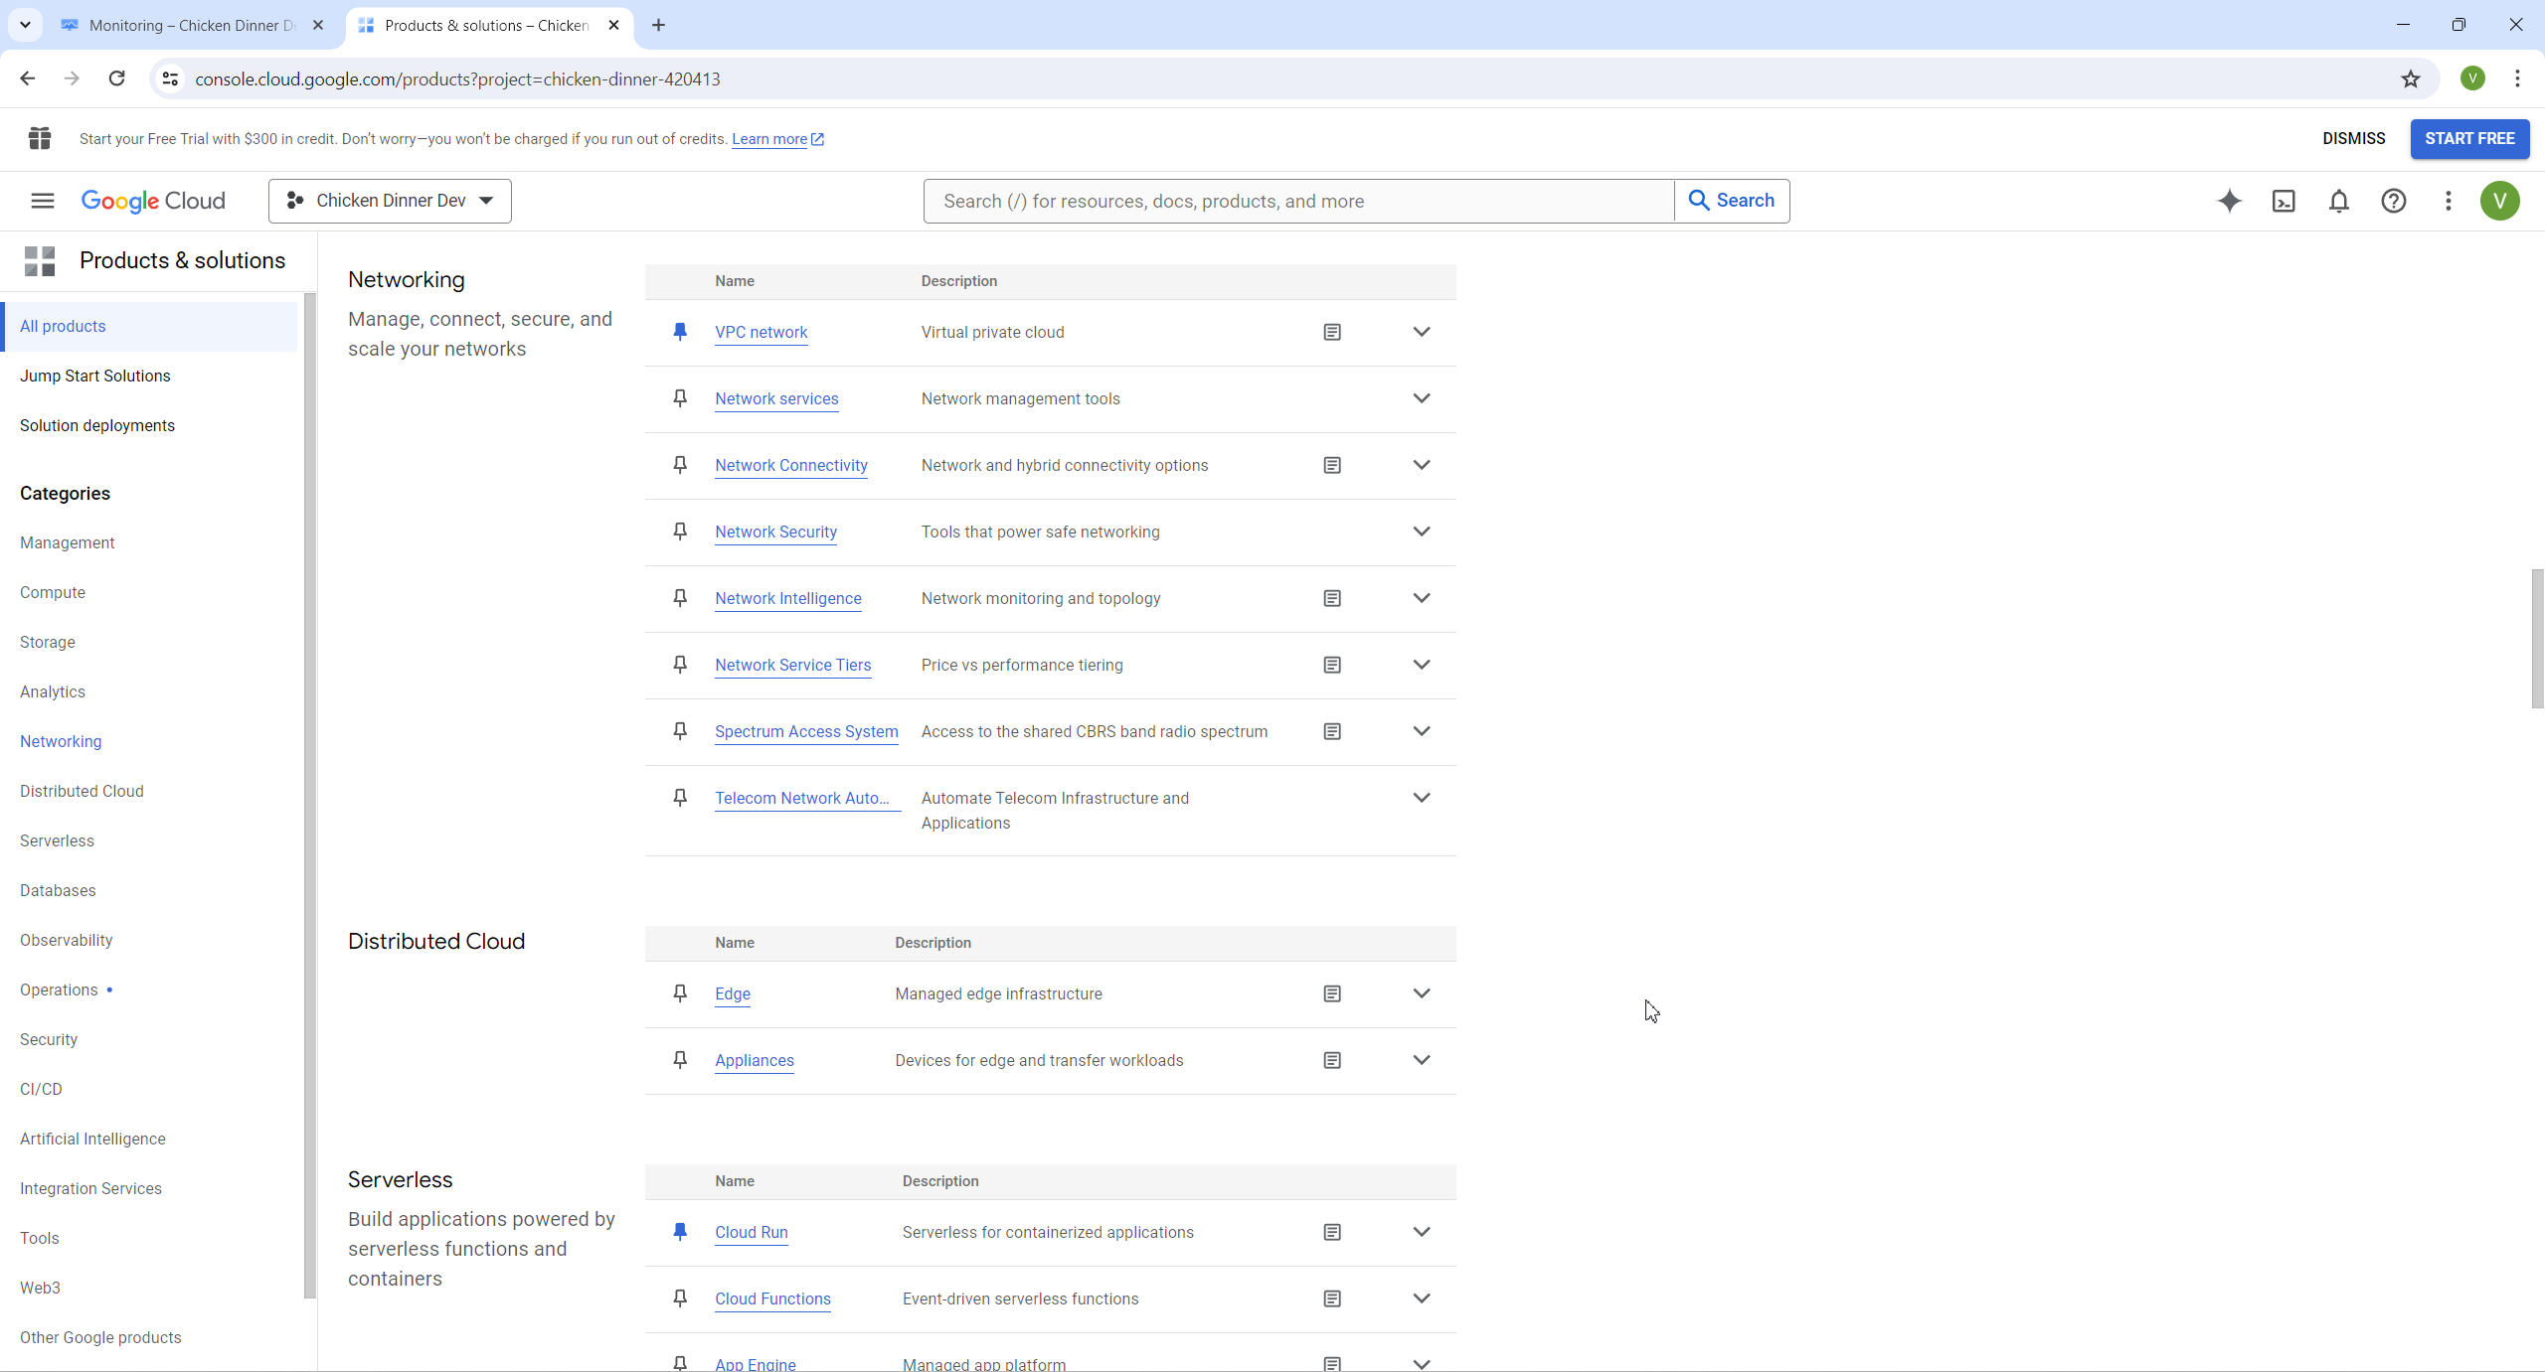The height and width of the screenshot is (1372, 2545).
Task: Activate Cloud Shell terminal icon
Action: point(2284,201)
